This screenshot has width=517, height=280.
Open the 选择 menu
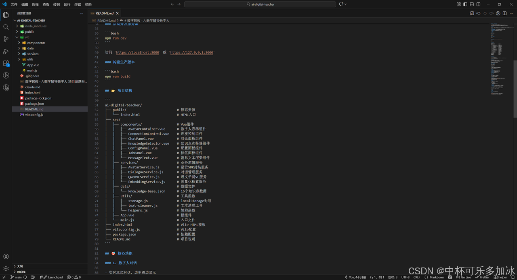point(35,4)
